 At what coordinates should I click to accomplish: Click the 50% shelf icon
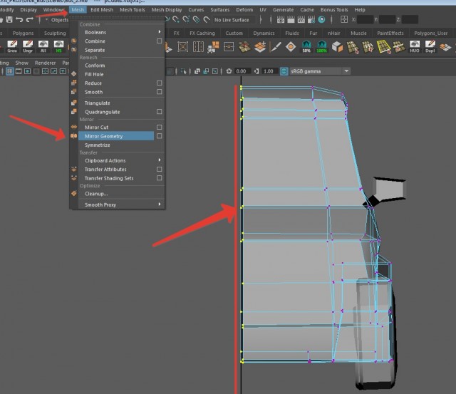(x=306, y=47)
